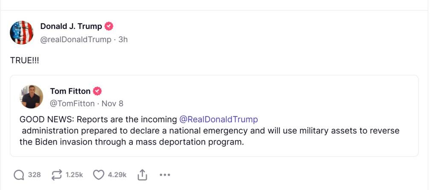Click the Nov 8 date on quoted post
Screen dimensions: 437x190
point(112,103)
